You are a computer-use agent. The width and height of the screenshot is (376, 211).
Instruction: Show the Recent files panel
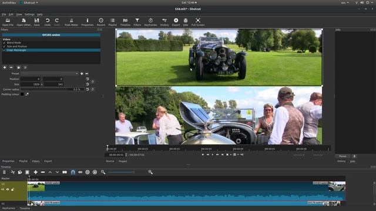(x=101, y=22)
